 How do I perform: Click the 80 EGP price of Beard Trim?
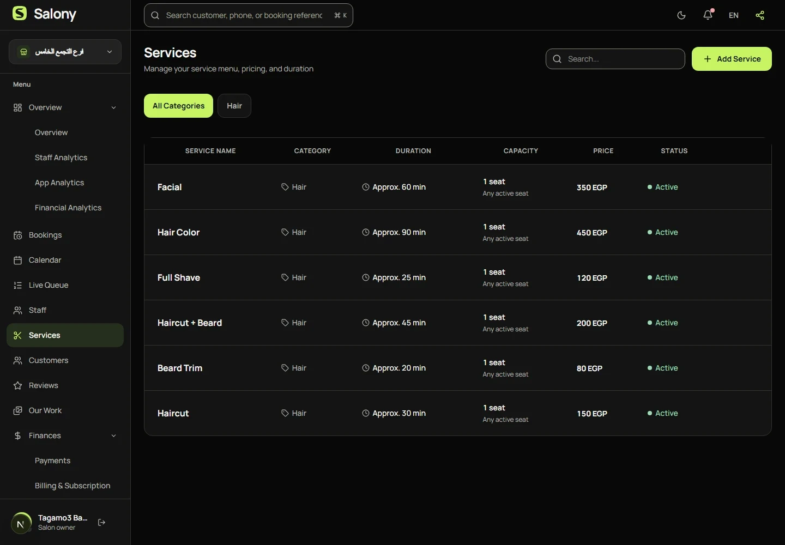tap(590, 368)
